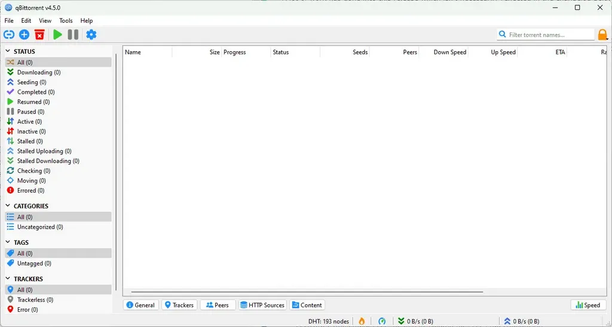Switch to the Trackers tab

coord(179,305)
